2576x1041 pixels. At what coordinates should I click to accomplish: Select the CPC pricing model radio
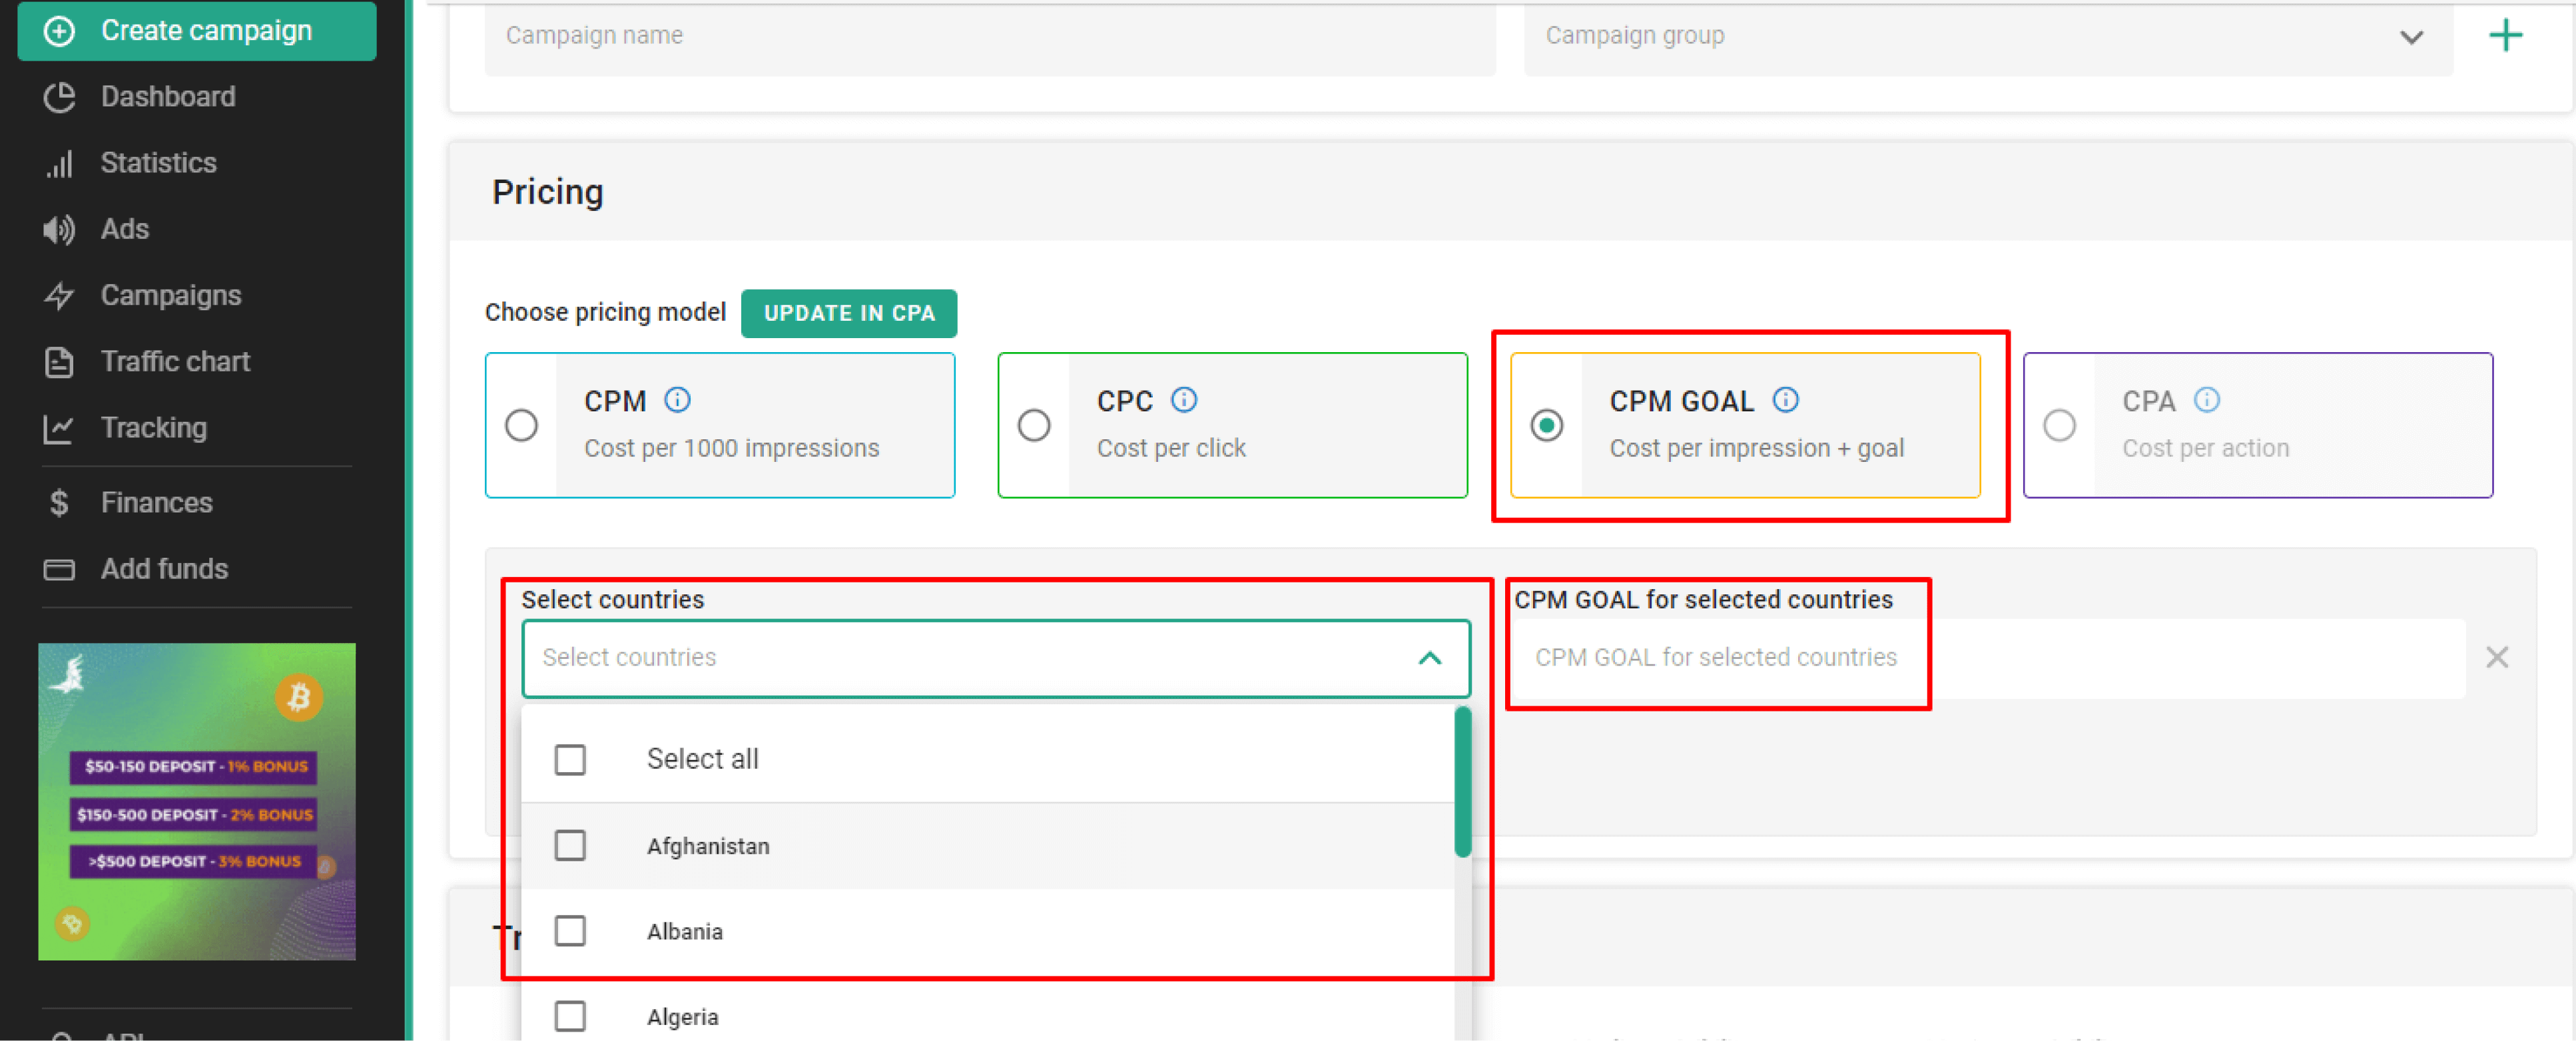[1033, 425]
